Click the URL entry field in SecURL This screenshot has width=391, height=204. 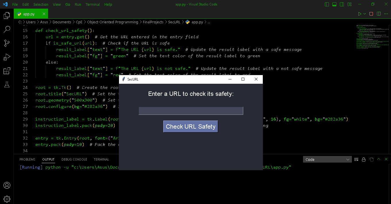pyautogui.click(x=191, y=110)
